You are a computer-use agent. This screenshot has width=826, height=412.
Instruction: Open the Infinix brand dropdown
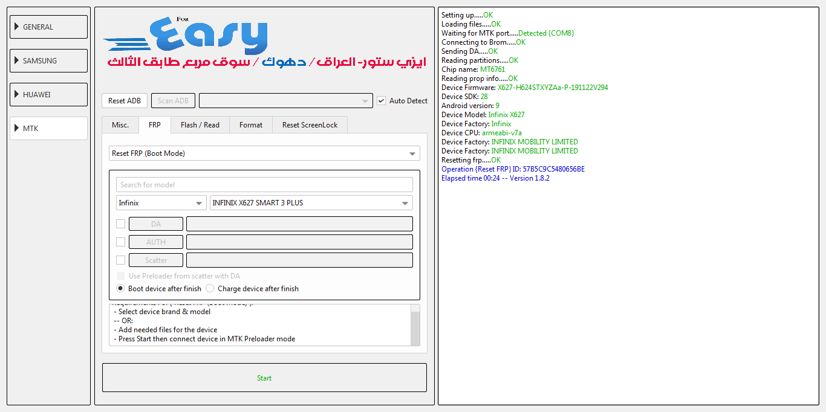click(x=161, y=203)
